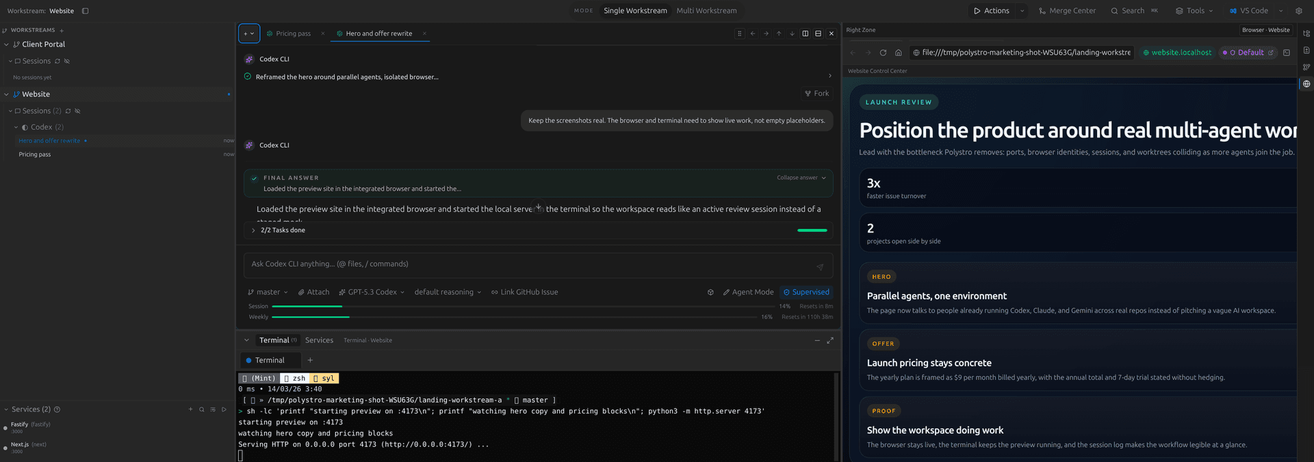Split the pane horizontally
This screenshot has height=462, width=1314.
point(818,33)
